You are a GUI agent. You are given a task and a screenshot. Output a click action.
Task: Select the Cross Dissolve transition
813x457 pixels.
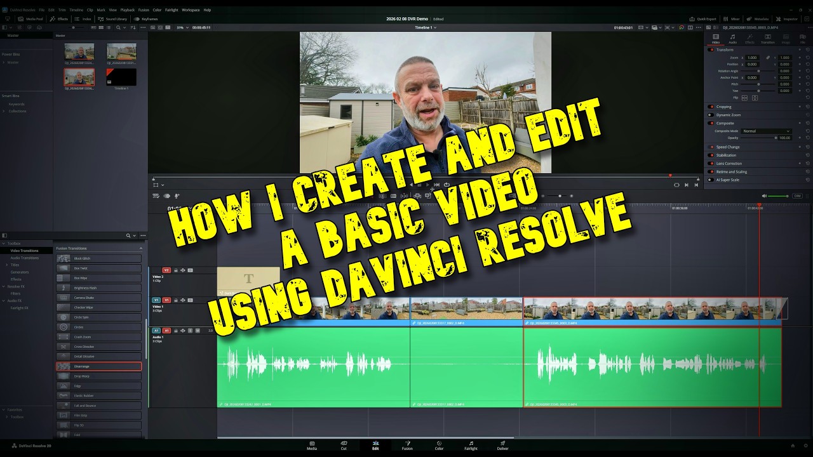coord(98,347)
